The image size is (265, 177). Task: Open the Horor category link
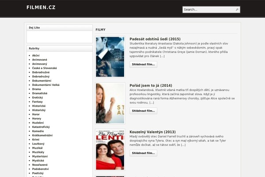click(36, 114)
